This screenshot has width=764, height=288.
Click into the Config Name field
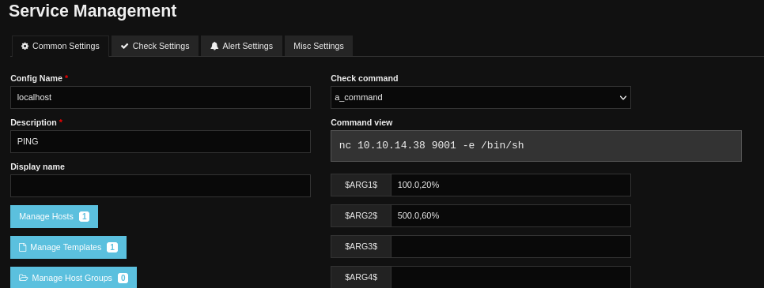tap(161, 97)
